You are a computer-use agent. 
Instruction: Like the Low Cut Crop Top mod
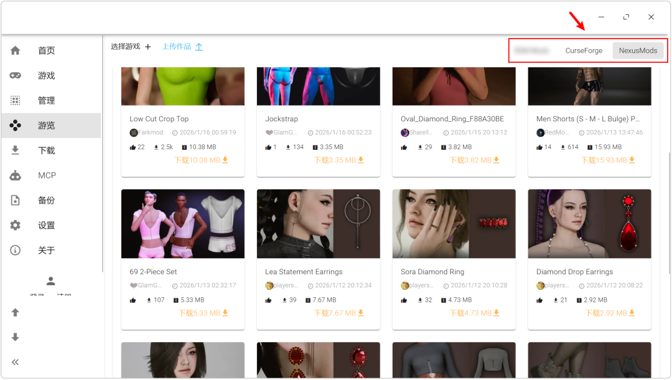pyautogui.click(x=133, y=147)
